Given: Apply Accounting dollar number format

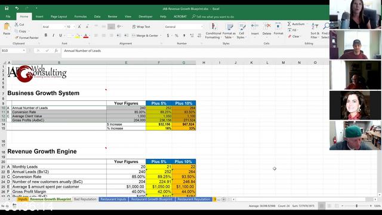Looking at the screenshot, I should point(168,36).
